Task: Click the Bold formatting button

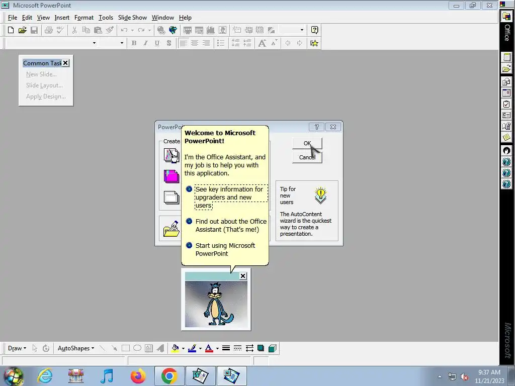Action: [134, 43]
